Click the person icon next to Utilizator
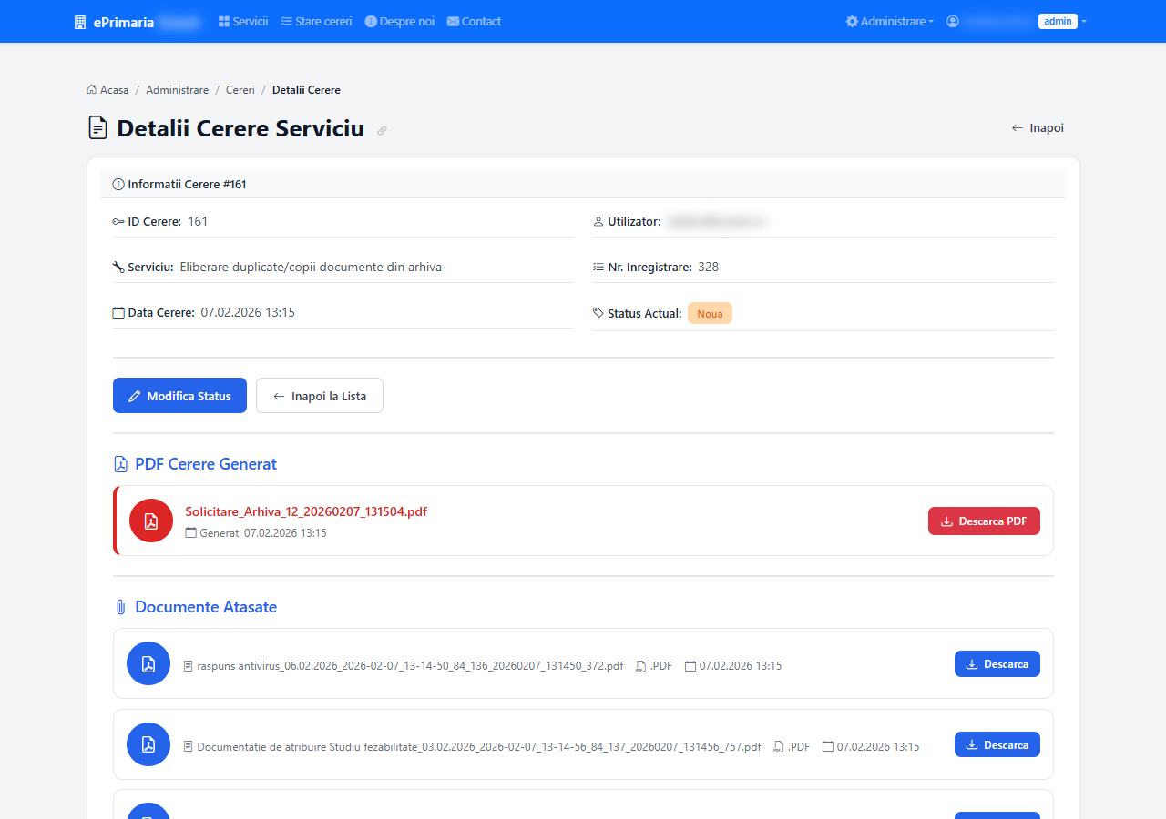Screen dimensions: 1166x819 [598, 222]
